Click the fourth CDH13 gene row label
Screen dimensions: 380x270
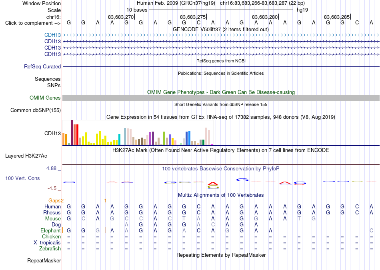(52, 54)
